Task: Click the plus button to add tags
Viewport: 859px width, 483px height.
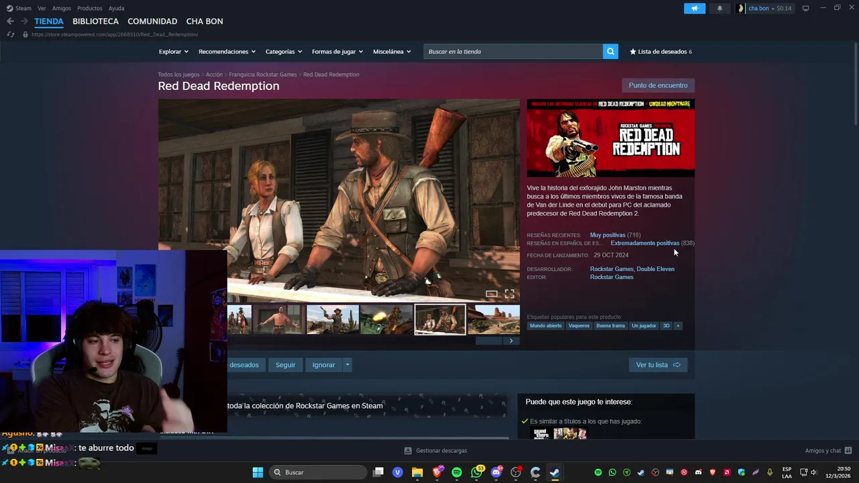Action: coord(678,326)
